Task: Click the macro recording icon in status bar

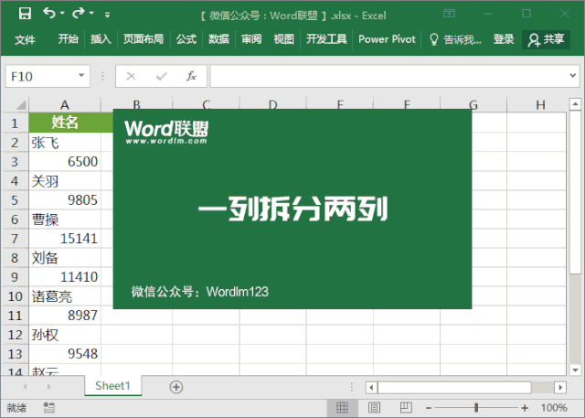Action: coord(48,407)
